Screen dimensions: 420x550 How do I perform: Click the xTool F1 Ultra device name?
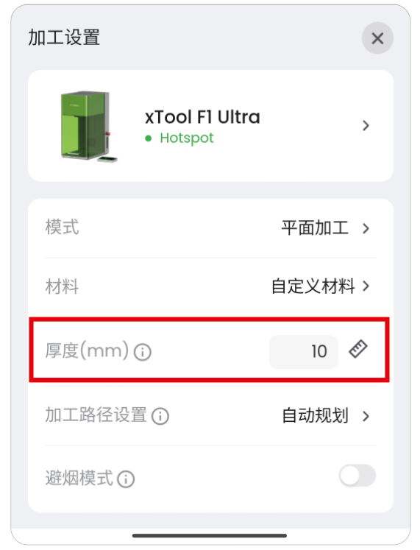coord(202,117)
